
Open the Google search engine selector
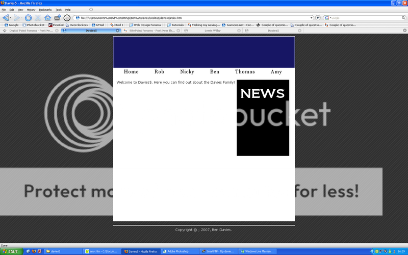[327, 18]
